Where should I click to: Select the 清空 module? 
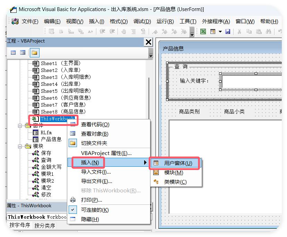click(x=42, y=188)
